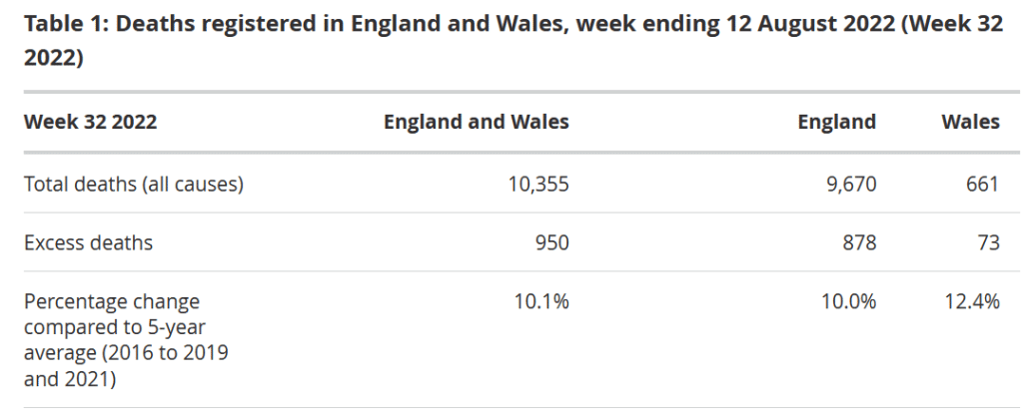Click '(2016 to 2019' text in row label
This screenshot has width=1023, height=409.
[163, 353]
